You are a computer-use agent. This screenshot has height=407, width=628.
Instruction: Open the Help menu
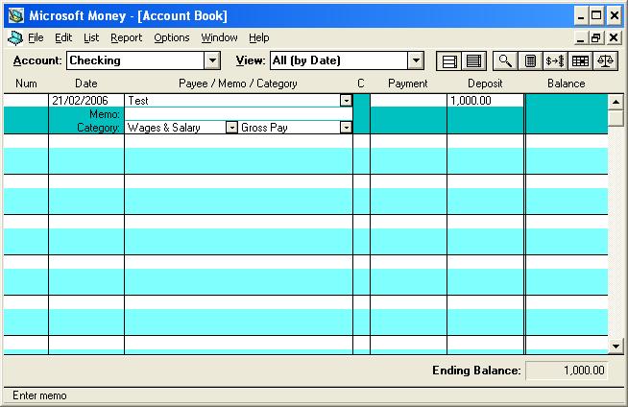pos(258,37)
